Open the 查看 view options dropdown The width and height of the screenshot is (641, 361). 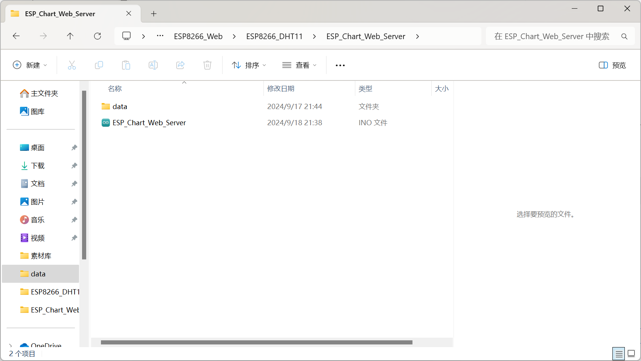click(x=299, y=65)
